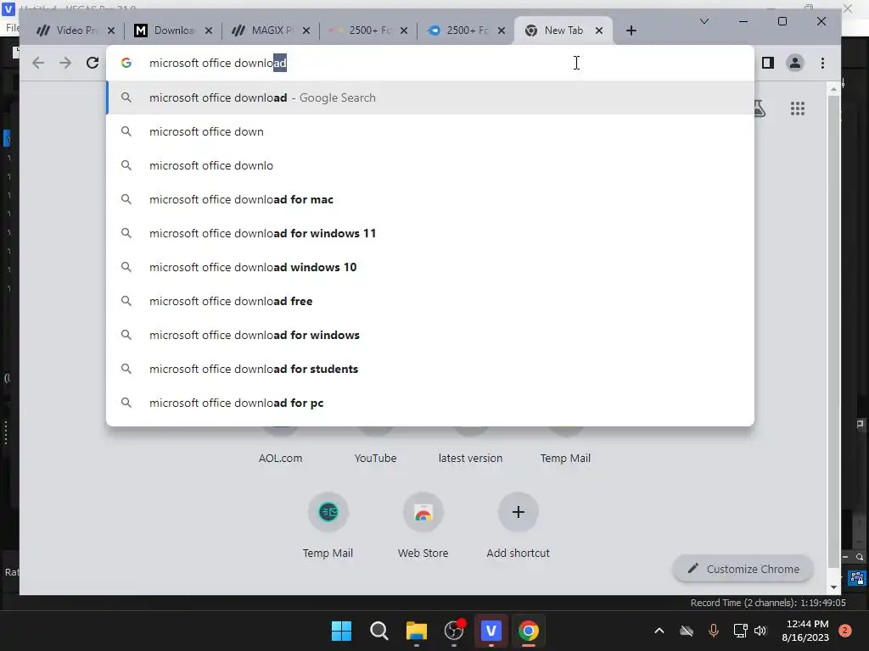Image resolution: width=869 pixels, height=651 pixels.
Task: Select 'microsoft office download - Google Search' suggestion
Action: pos(430,97)
